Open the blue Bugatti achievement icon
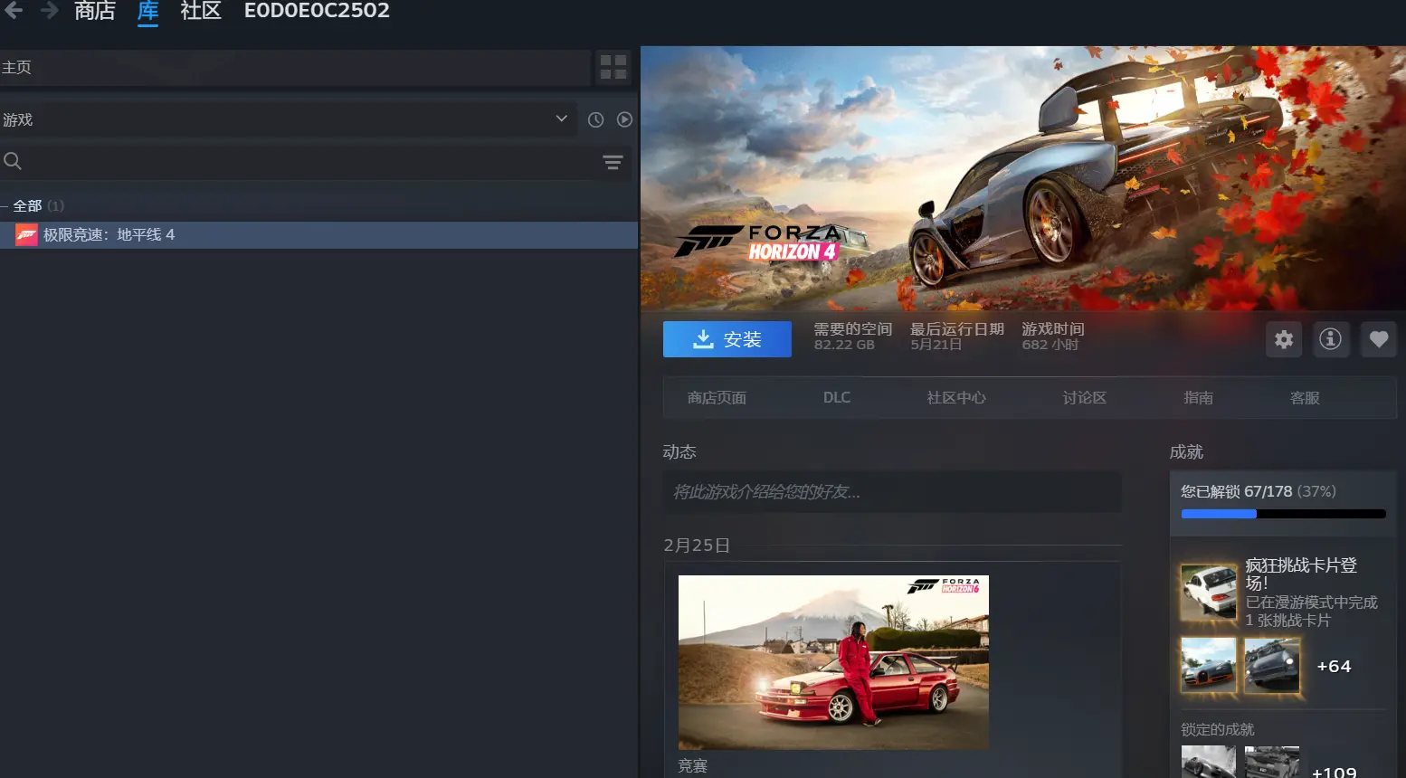 pyautogui.click(x=1209, y=665)
